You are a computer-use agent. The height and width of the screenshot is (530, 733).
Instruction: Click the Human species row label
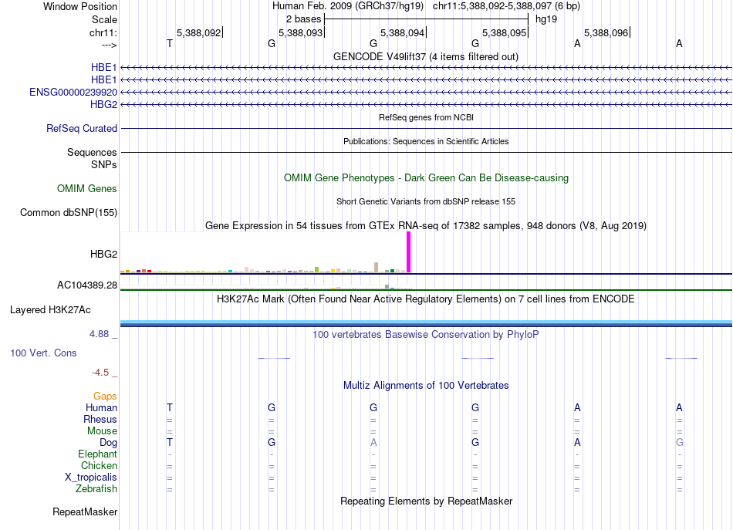point(101,407)
